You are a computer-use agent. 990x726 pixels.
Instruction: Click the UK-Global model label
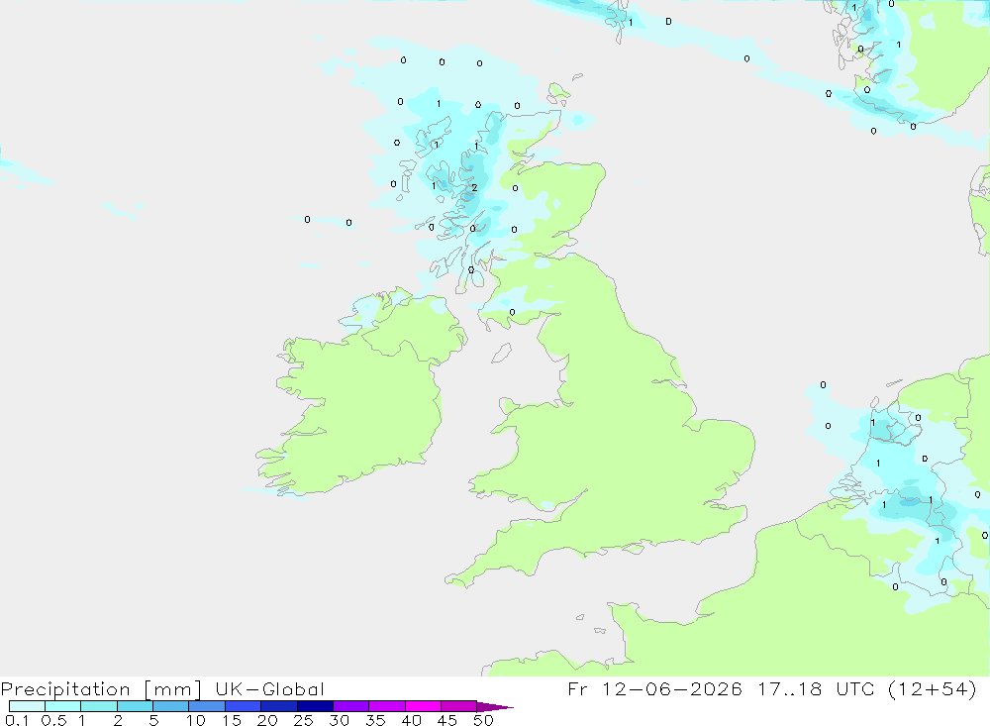point(269,688)
